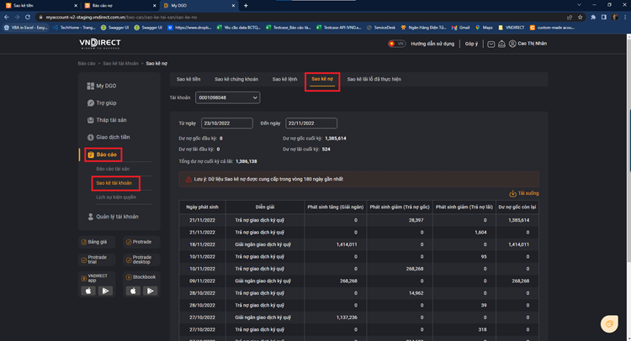Image resolution: width=631 pixels, height=341 pixels.
Task: Select the Sao kê nợ tab
Action: pos(322,79)
